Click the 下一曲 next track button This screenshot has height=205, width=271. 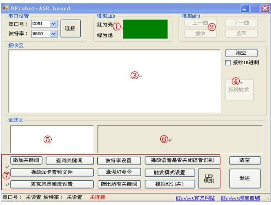[241, 23]
